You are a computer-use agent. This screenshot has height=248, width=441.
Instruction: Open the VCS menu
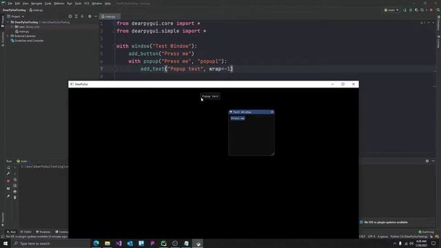[x=87, y=3]
